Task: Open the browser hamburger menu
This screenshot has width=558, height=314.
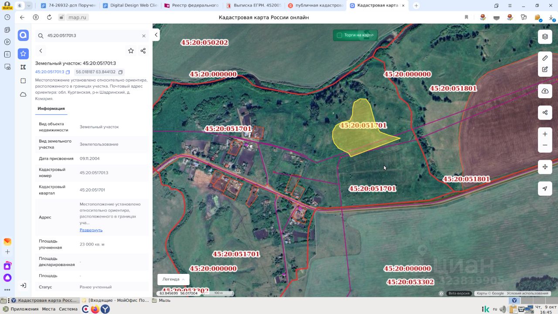Action: click(510, 6)
